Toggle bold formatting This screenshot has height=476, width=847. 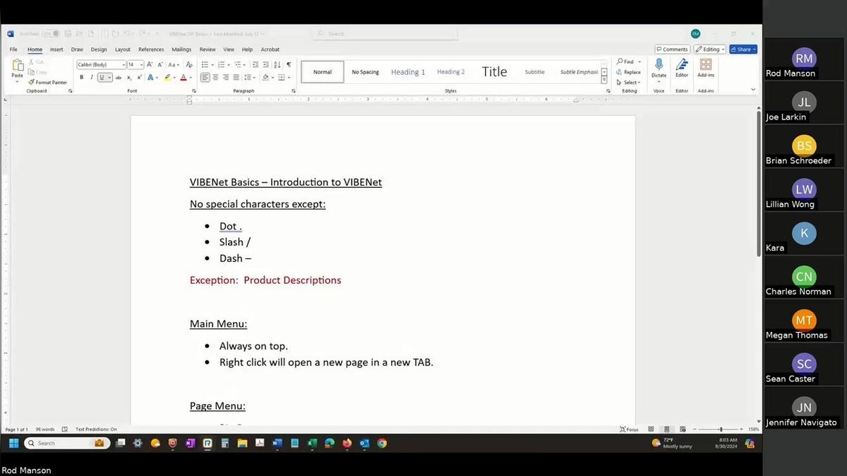[82, 78]
